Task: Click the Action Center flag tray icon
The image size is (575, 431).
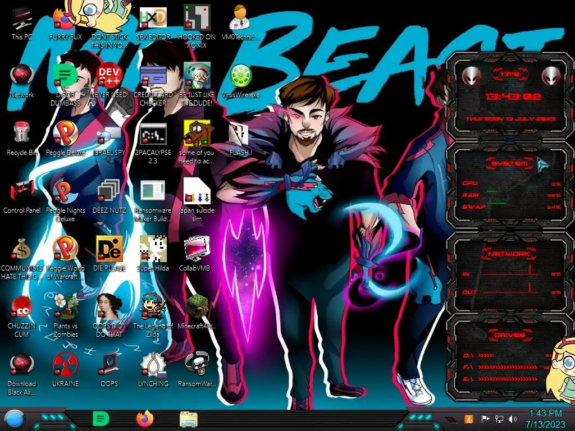Action: tap(485, 419)
